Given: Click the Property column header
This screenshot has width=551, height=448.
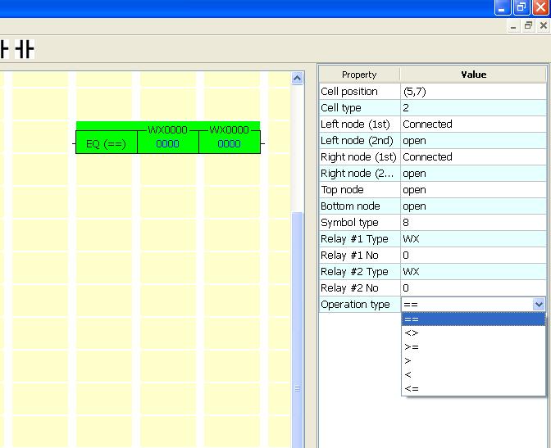Looking at the screenshot, I should tap(359, 75).
